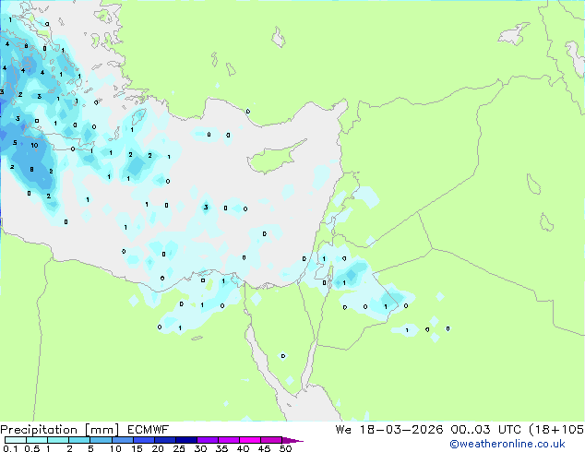The height and width of the screenshot is (452, 585).
Task: Pick the 30–35 mm purple legend swatch
Action: click(208, 440)
